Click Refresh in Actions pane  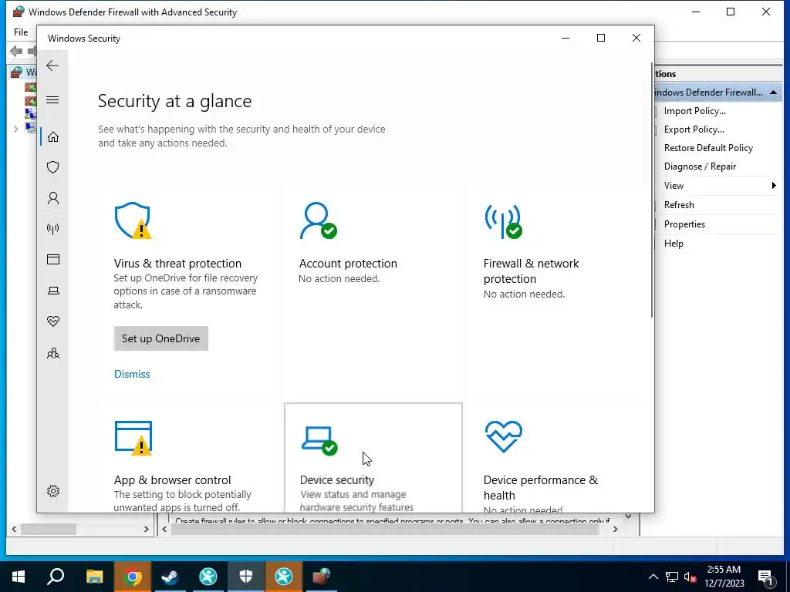(679, 205)
